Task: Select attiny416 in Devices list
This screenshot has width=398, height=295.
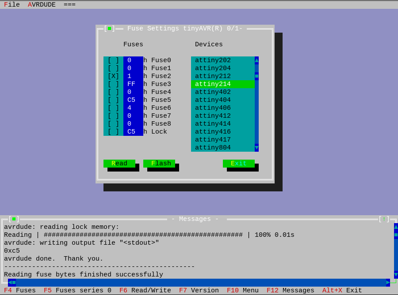Action: 222,131
